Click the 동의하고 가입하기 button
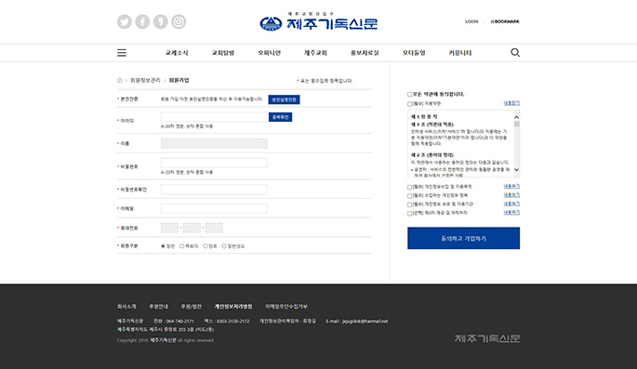637x369 pixels. click(x=463, y=238)
